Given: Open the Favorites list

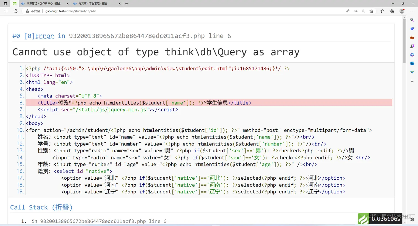Looking at the screenshot, I should tap(382, 11).
